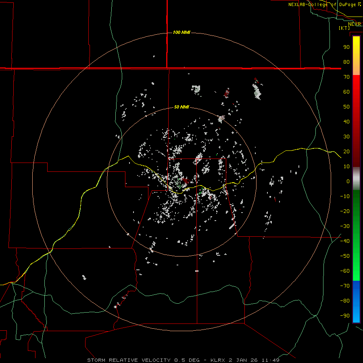Click the -40 velocity scale value
Image resolution: width=363 pixels, height=363 pixels.
pos(345,241)
